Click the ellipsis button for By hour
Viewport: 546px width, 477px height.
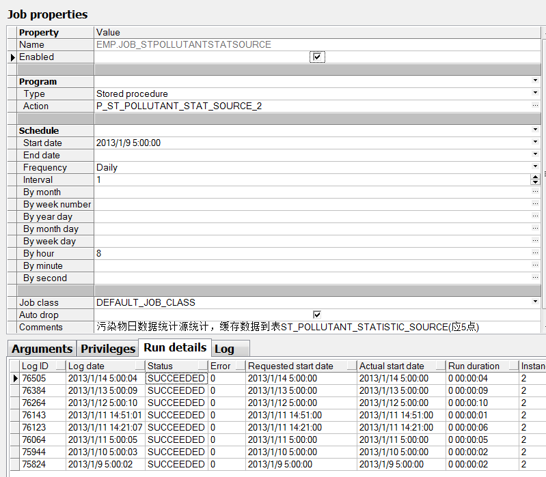point(535,254)
